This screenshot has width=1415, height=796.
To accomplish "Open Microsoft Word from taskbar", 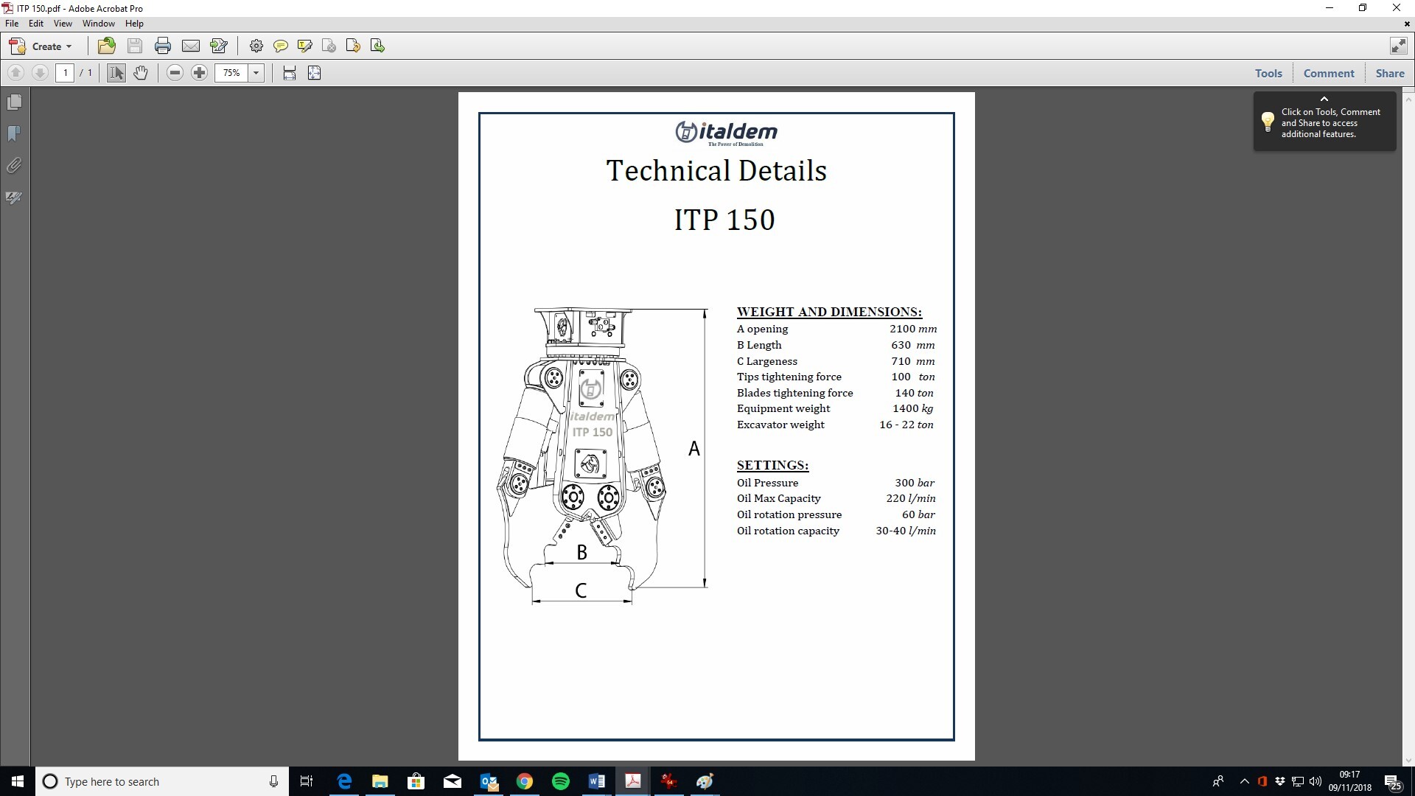I will 597,781.
